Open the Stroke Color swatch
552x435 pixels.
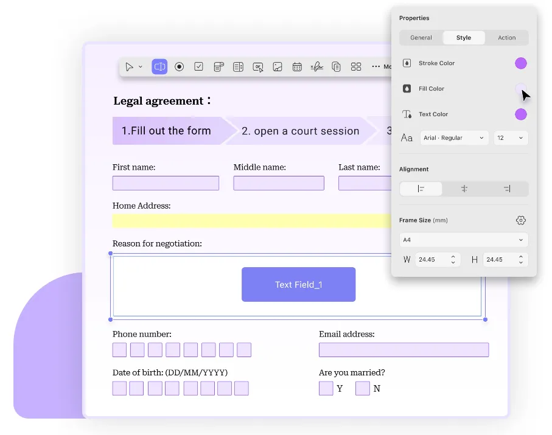click(x=521, y=63)
